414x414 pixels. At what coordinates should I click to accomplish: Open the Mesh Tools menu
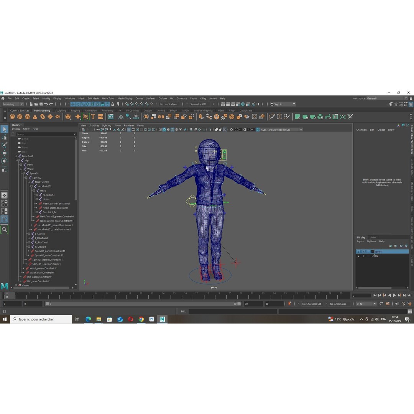pos(108,99)
